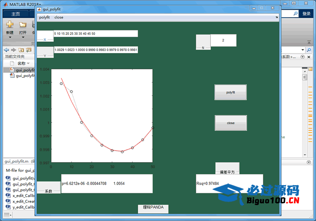Click the N label button
The image size is (316, 221).
click(x=203, y=42)
